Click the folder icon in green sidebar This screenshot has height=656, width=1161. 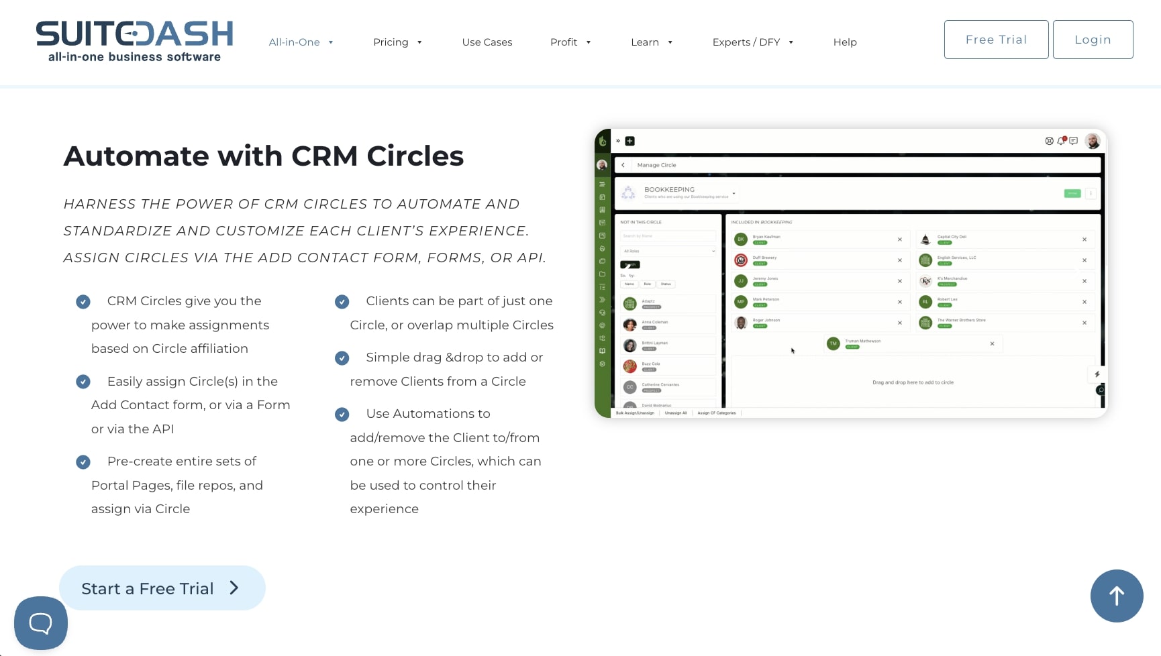pyautogui.click(x=602, y=274)
